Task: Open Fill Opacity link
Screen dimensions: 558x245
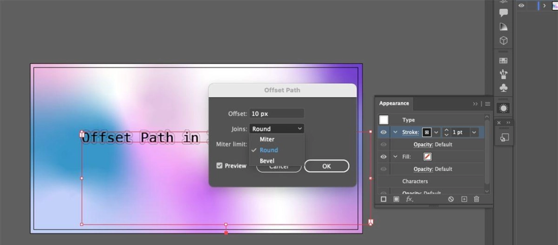Action: click(x=423, y=169)
